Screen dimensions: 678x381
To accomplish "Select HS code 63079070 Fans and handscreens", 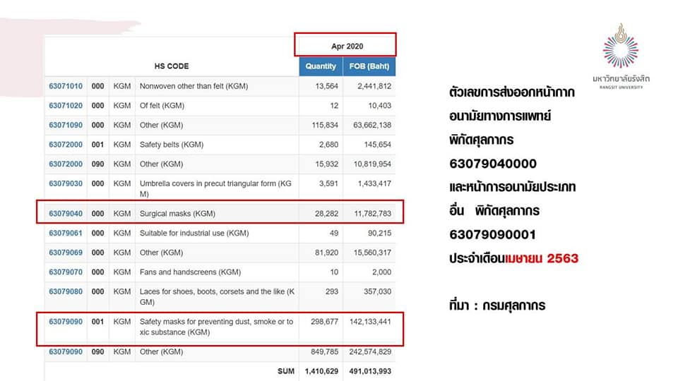I will 66,272.
